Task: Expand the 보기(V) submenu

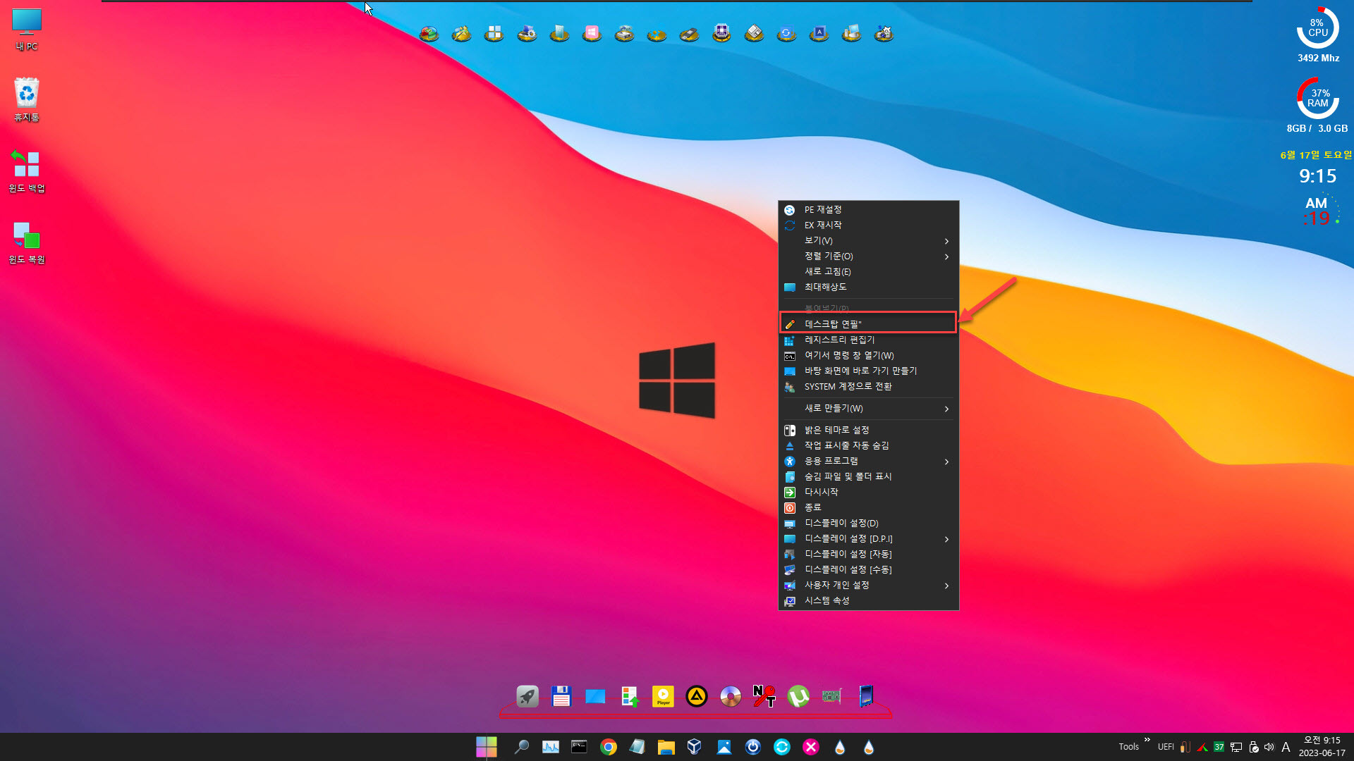Action: click(x=869, y=241)
